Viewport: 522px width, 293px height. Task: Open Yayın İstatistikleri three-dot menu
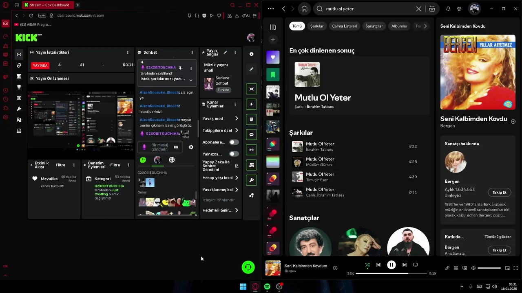tap(128, 52)
